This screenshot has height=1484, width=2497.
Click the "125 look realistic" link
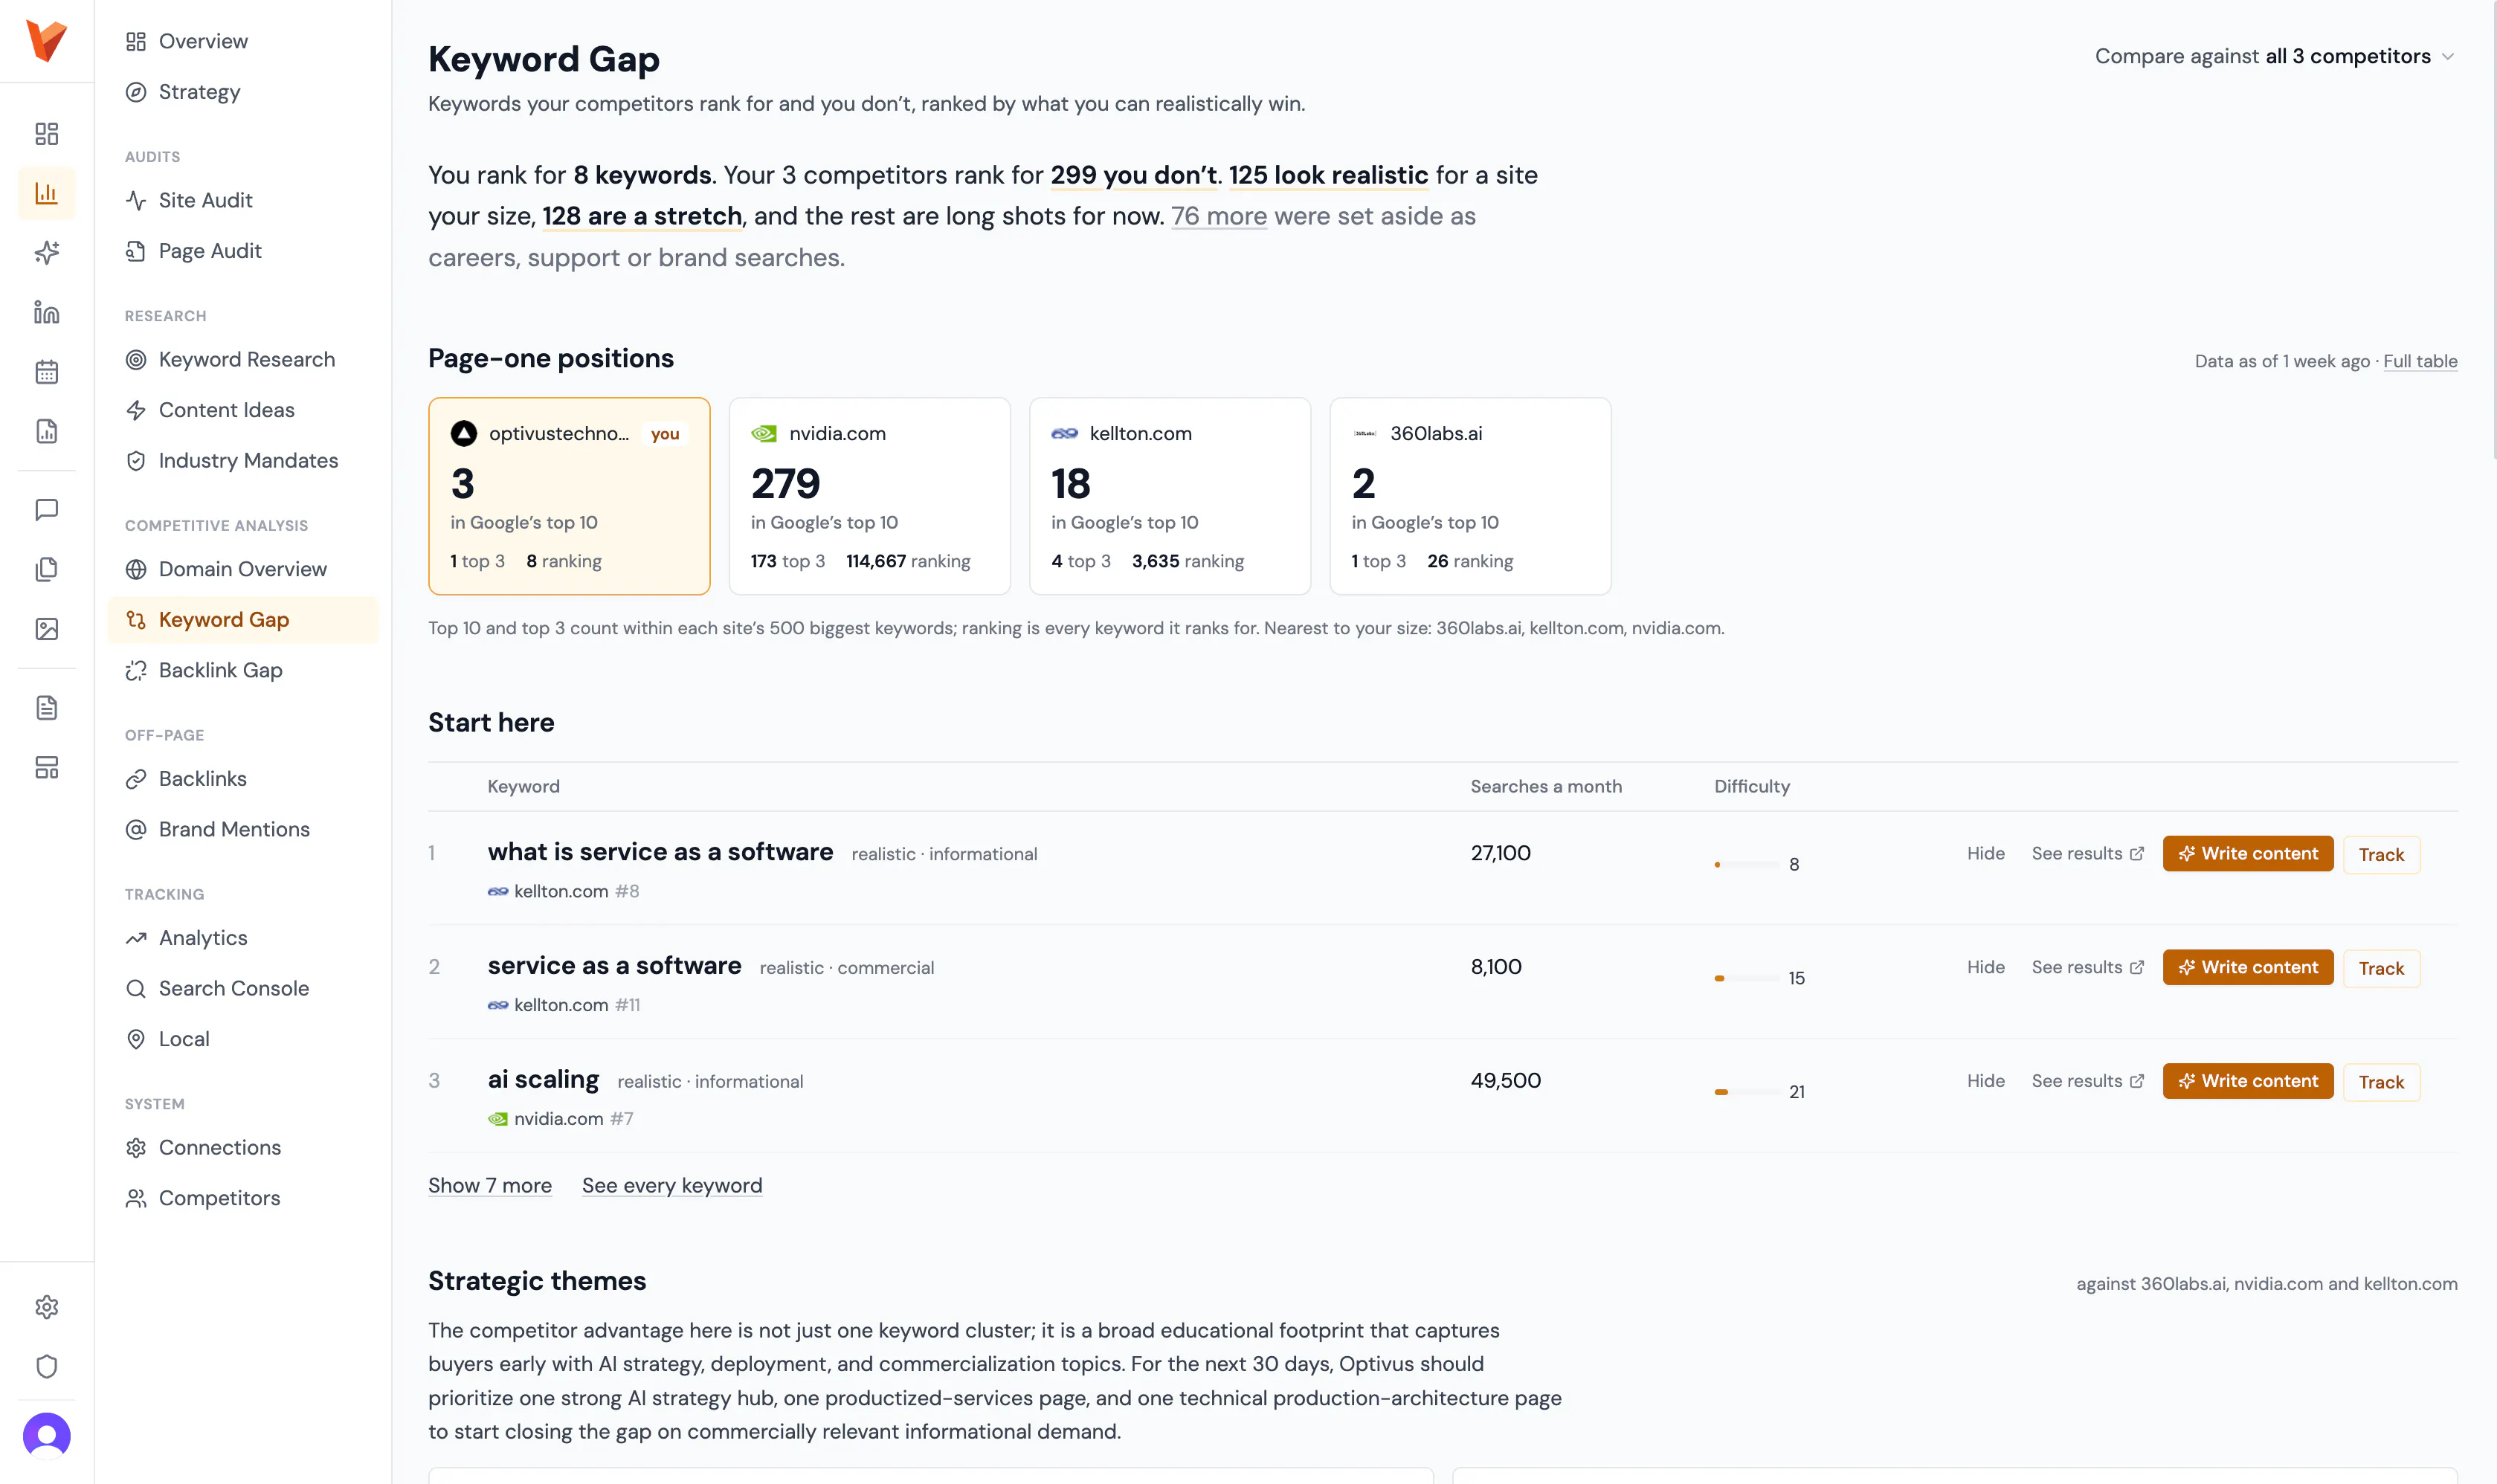point(1328,175)
